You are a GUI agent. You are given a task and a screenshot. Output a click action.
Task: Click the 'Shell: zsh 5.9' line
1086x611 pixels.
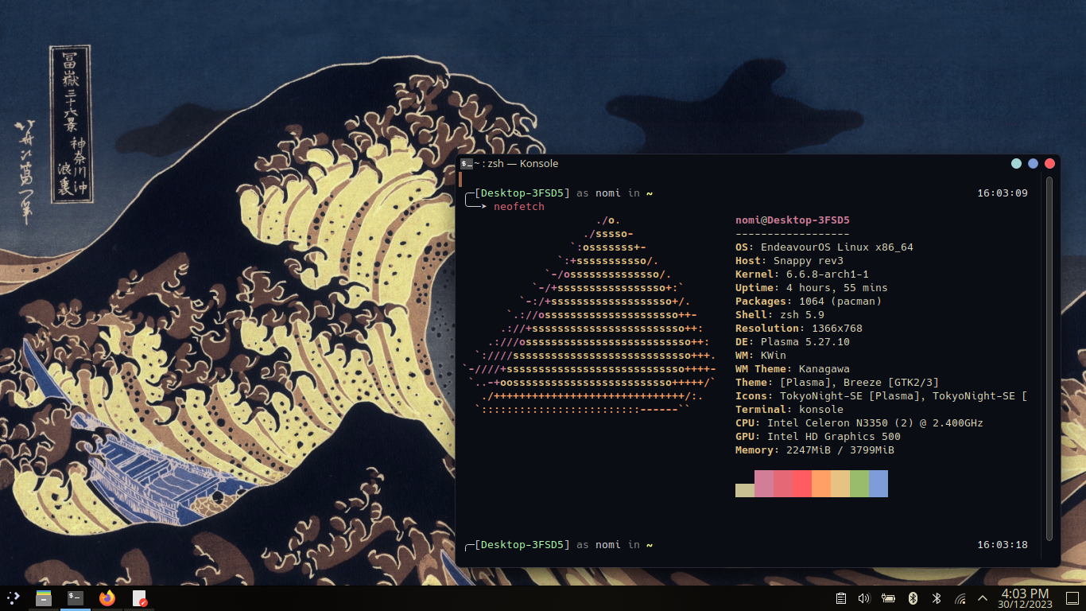point(780,315)
